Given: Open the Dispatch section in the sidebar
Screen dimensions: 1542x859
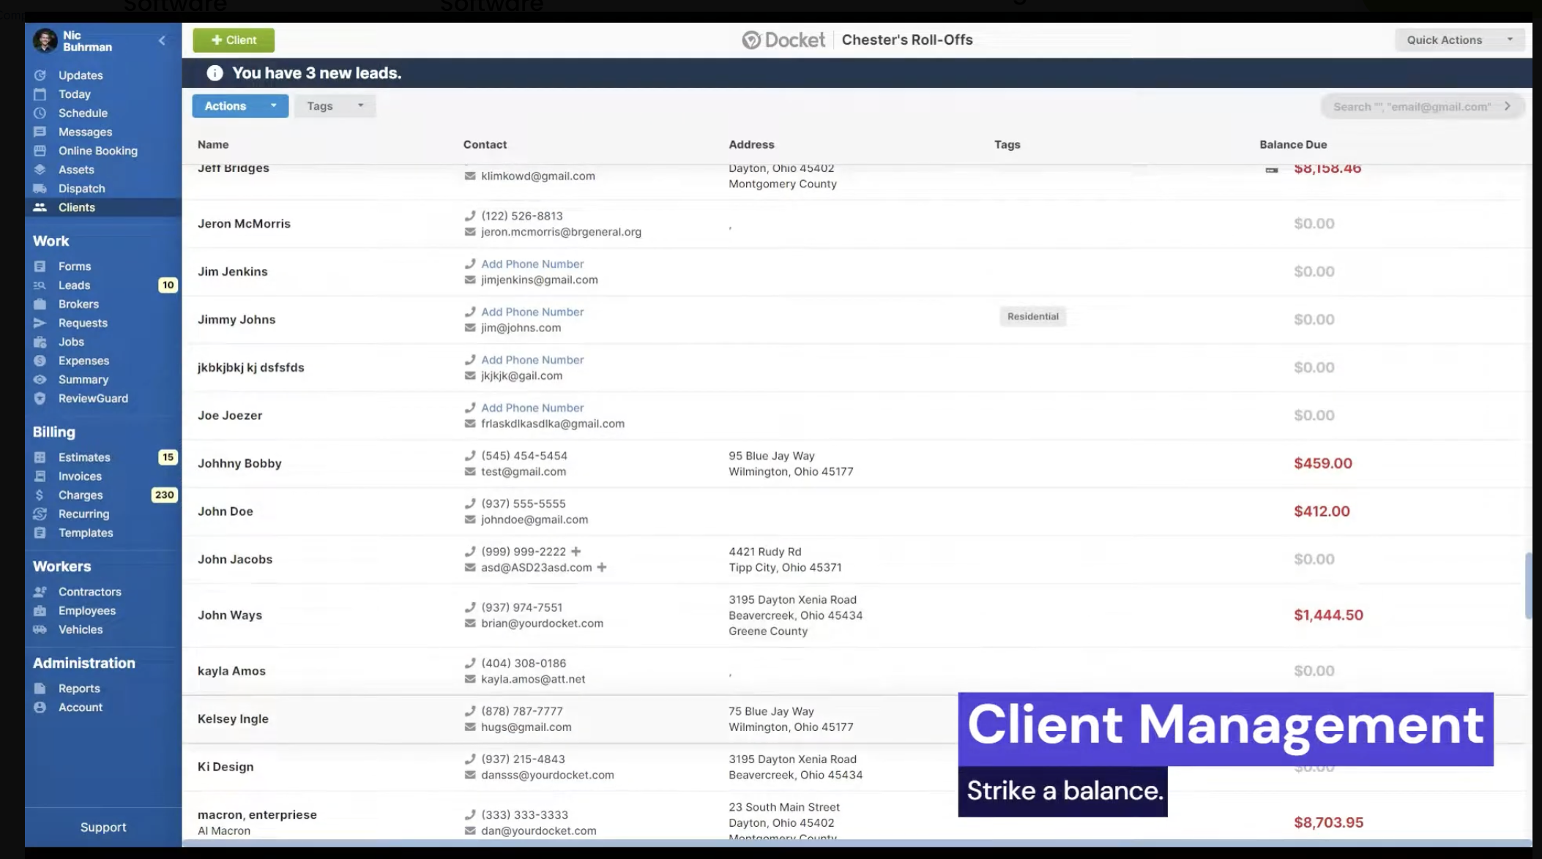Looking at the screenshot, I should [81, 188].
